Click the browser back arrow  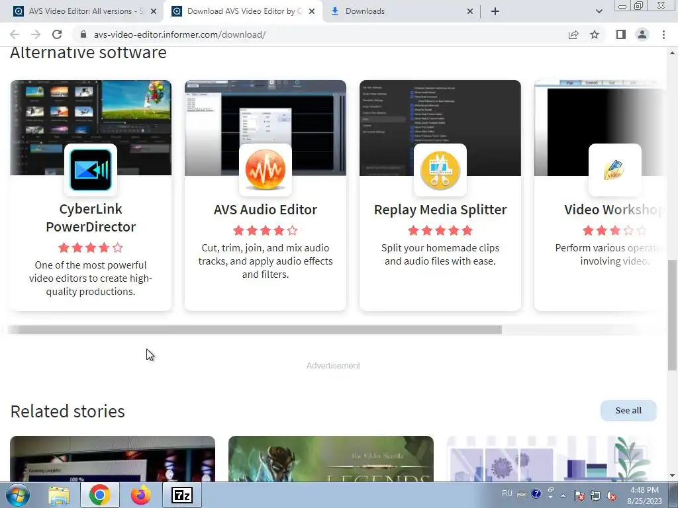point(15,34)
